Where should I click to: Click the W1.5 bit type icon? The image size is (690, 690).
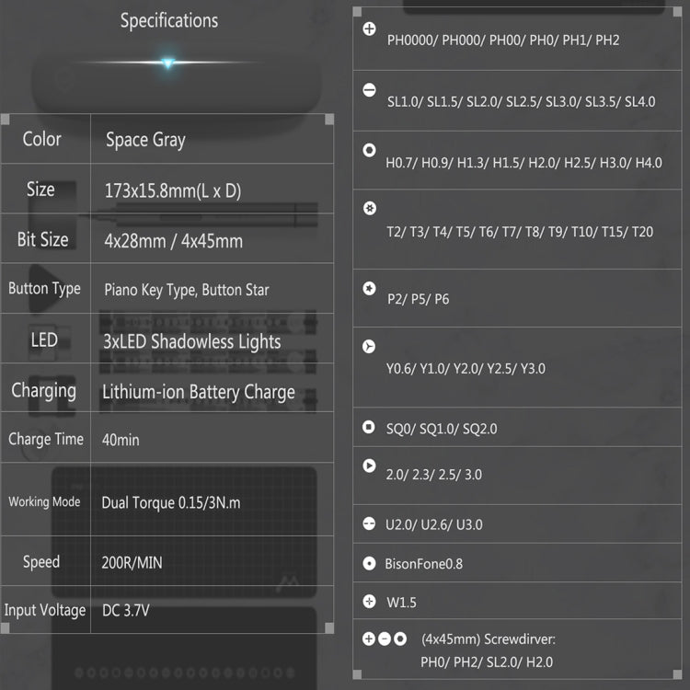pos(369,602)
